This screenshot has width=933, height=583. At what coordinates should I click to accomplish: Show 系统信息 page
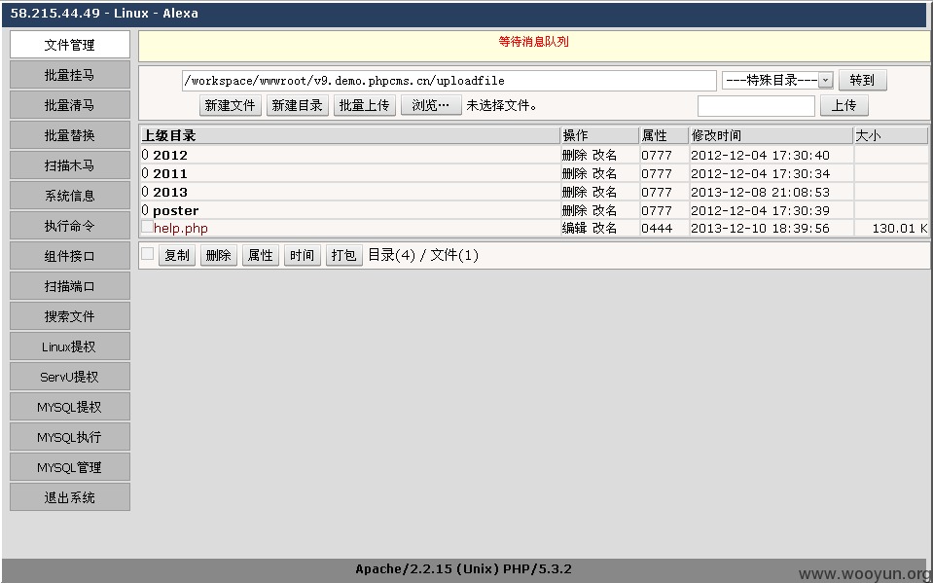(x=70, y=196)
